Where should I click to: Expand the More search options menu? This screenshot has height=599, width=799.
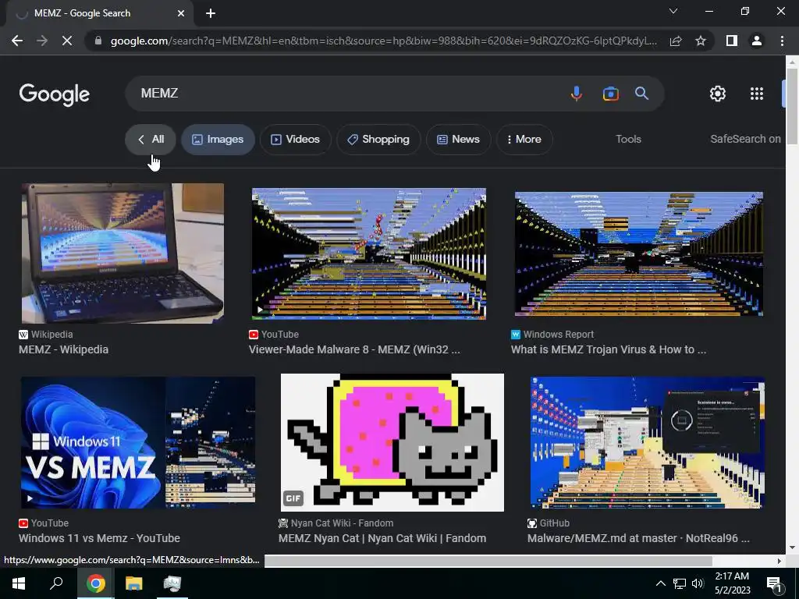coord(524,139)
